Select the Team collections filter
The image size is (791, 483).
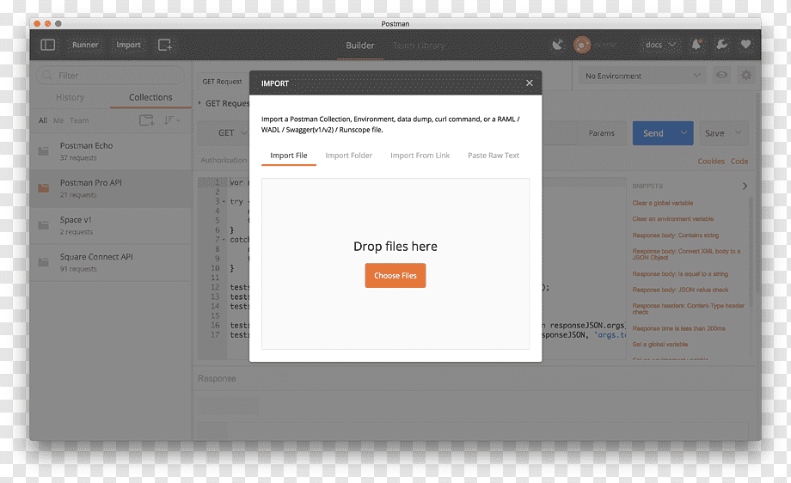point(79,120)
